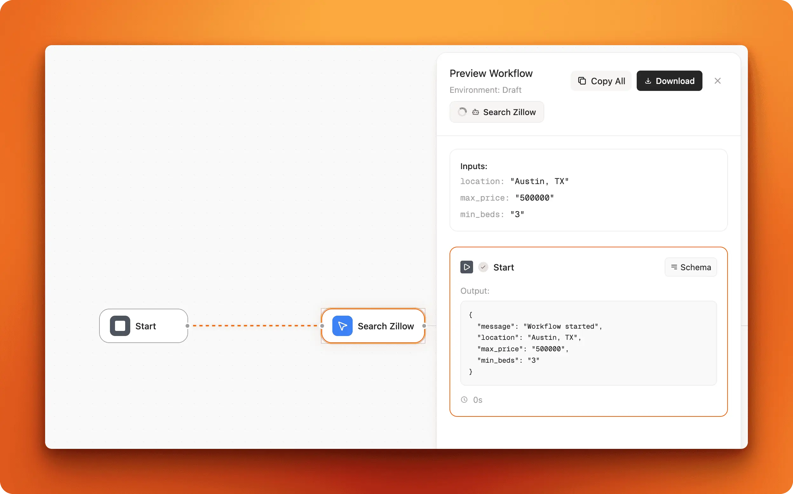Dismiss the Preview Workflow panel
The image size is (793, 494).
[717, 81]
